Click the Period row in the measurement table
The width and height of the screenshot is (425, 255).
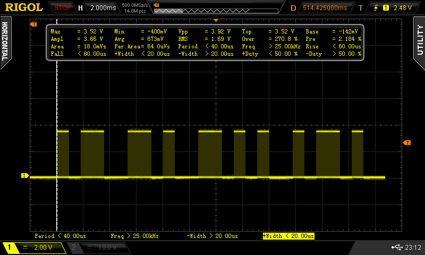pyautogui.click(x=206, y=46)
